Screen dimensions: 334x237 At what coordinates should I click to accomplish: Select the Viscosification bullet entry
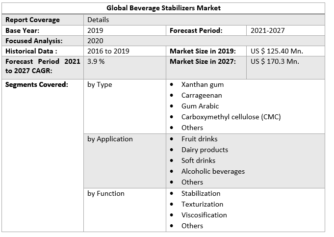coord(204,215)
